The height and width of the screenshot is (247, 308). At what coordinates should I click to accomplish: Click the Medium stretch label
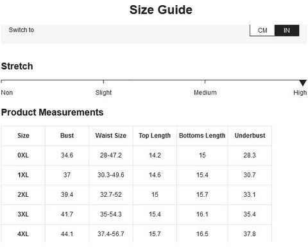205,93
